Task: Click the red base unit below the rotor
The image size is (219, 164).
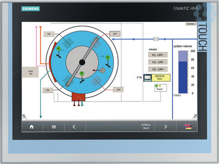Action: pos(79,97)
